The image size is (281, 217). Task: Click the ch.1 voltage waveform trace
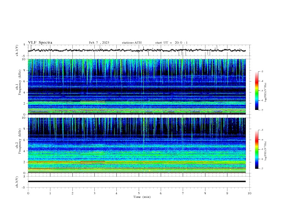click(137, 50)
